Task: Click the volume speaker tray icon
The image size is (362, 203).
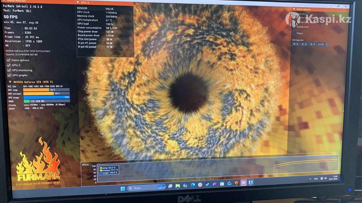Action: pyautogui.click(x=326, y=178)
